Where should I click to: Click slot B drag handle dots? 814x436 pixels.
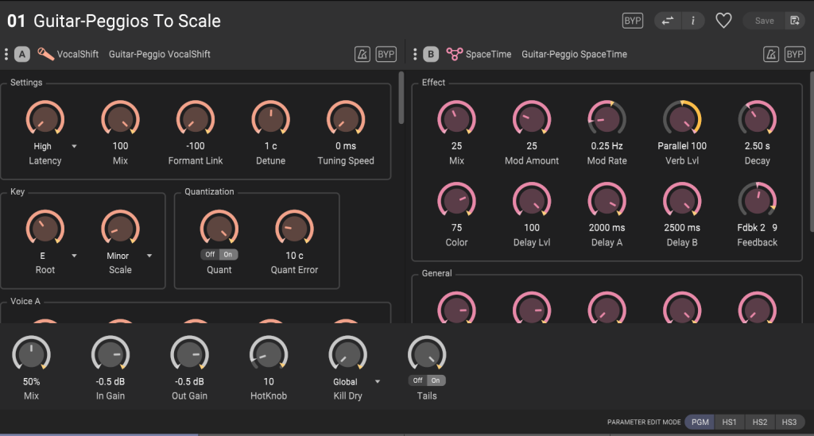tap(415, 54)
